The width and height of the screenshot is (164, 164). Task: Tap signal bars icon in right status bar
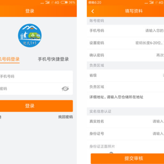[152, 2]
